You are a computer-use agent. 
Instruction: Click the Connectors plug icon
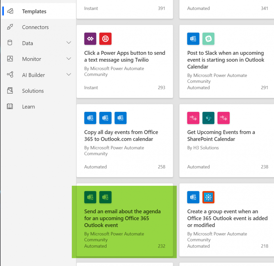pos(10,27)
